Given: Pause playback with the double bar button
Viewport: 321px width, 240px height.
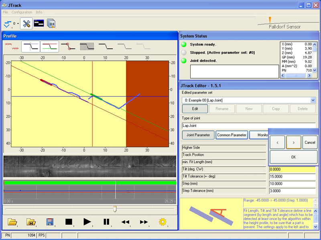Looking at the screenshot, I should [x=106, y=222].
